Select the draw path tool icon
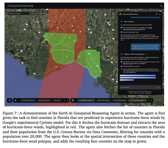 coord(35,14)
